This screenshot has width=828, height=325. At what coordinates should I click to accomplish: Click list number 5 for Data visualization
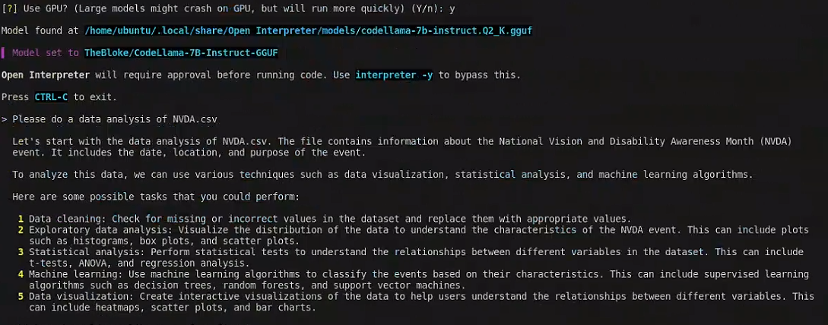tap(21, 296)
